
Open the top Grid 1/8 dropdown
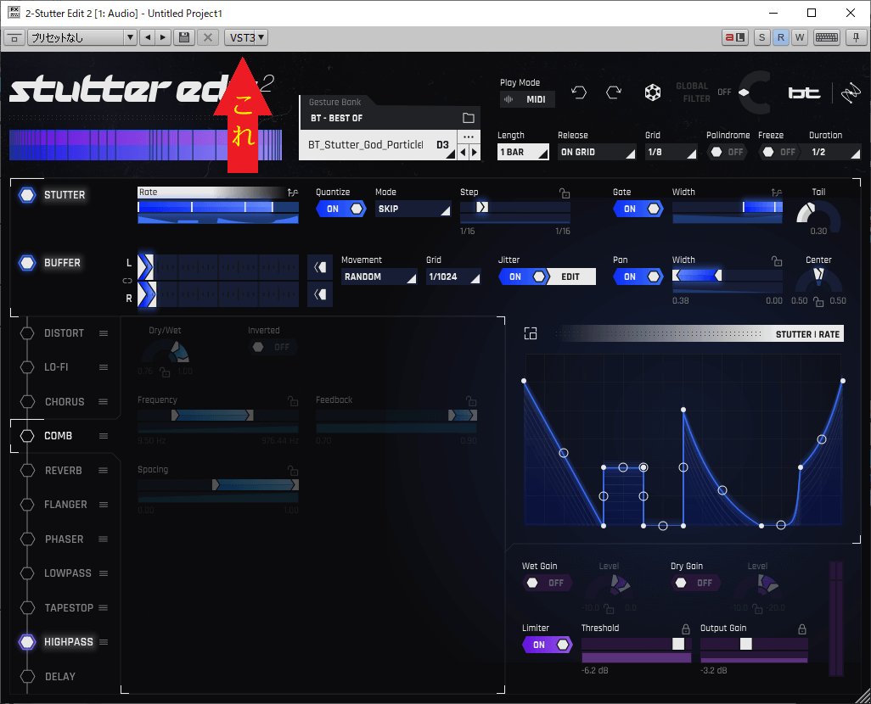(x=671, y=152)
